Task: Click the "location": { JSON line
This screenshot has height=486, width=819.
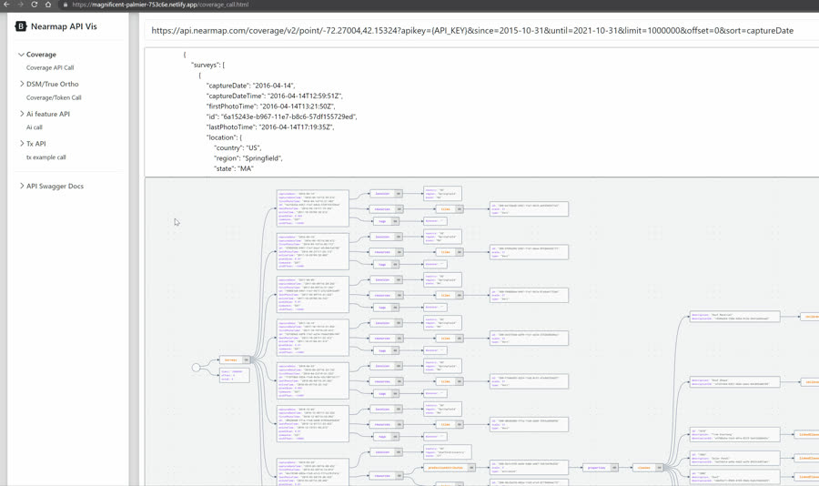Action: [225, 137]
